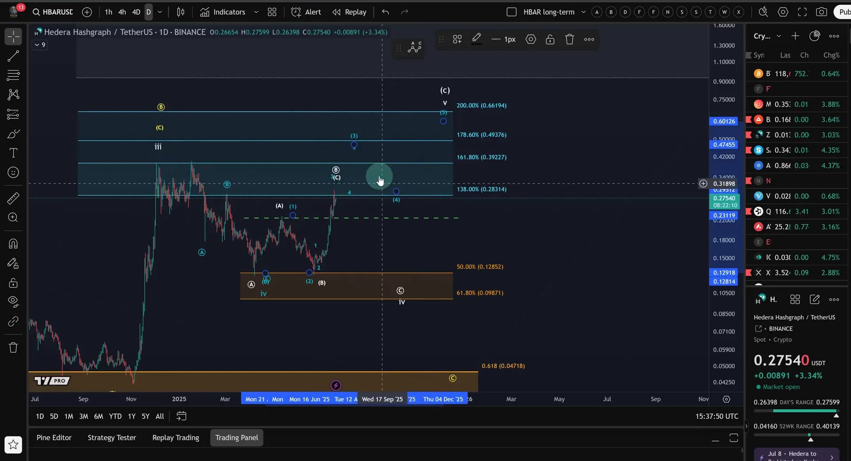Image resolution: width=851 pixels, height=461 pixels.
Task: Delete the drawing via floating toolbar trash icon
Action: 569,39
